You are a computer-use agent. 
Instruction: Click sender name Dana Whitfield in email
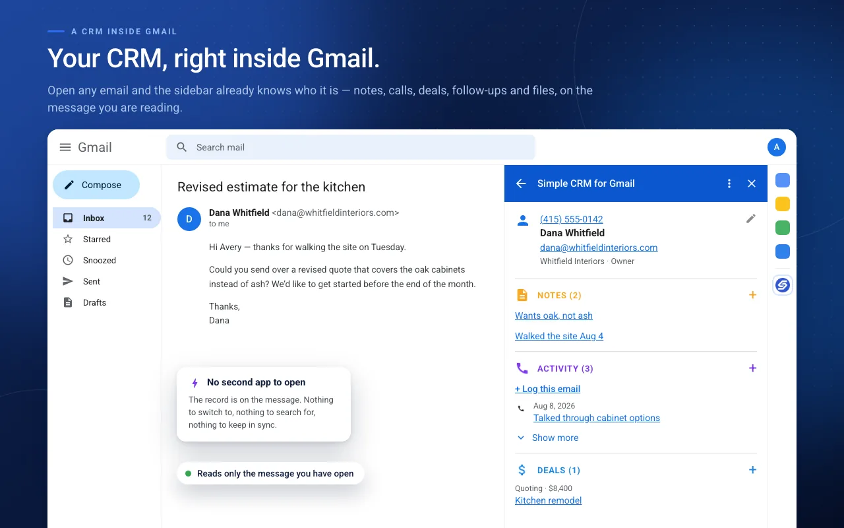239,213
